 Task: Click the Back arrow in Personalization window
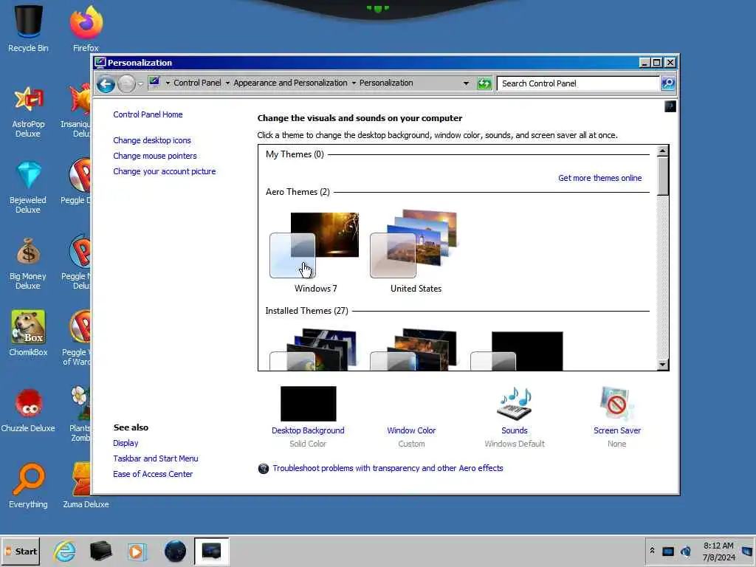pyautogui.click(x=106, y=84)
